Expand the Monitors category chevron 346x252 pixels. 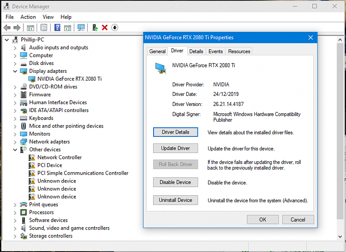15,134
